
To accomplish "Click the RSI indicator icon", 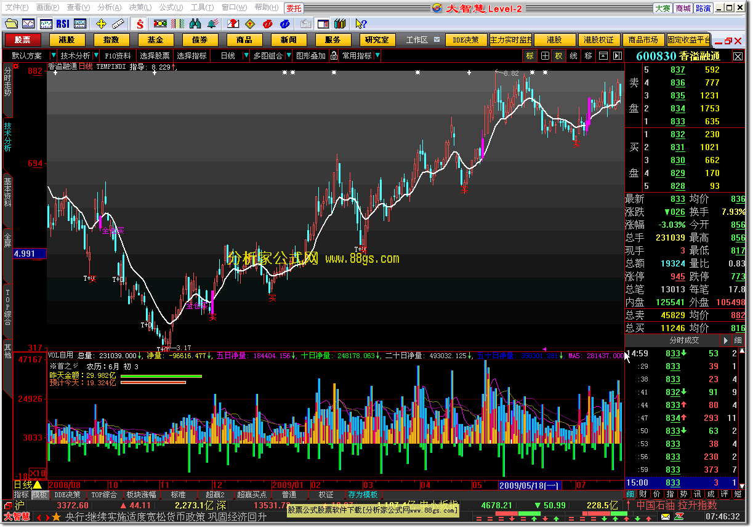I will 63,24.
